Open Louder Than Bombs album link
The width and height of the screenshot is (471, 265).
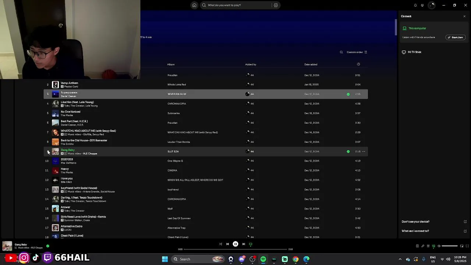coord(179,142)
